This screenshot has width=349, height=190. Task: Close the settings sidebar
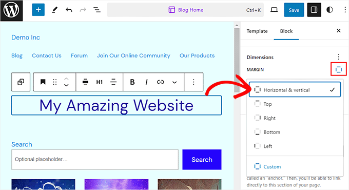339,31
